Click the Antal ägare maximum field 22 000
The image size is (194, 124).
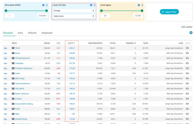point(138,16)
